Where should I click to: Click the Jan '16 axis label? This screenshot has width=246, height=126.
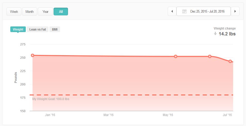(x=50, y=115)
